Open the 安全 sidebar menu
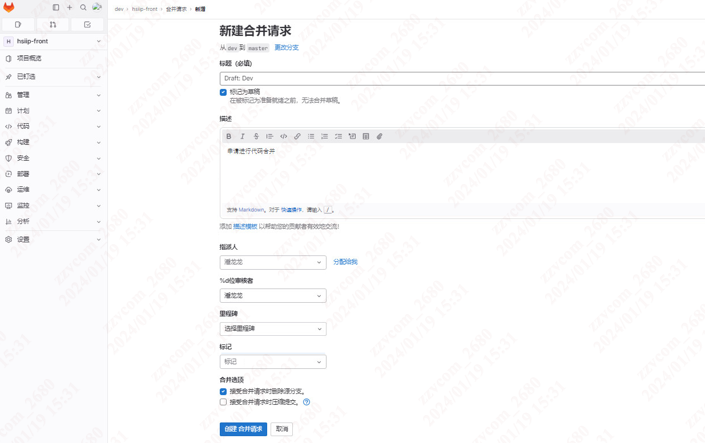The image size is (705, 443). (54, 158)
